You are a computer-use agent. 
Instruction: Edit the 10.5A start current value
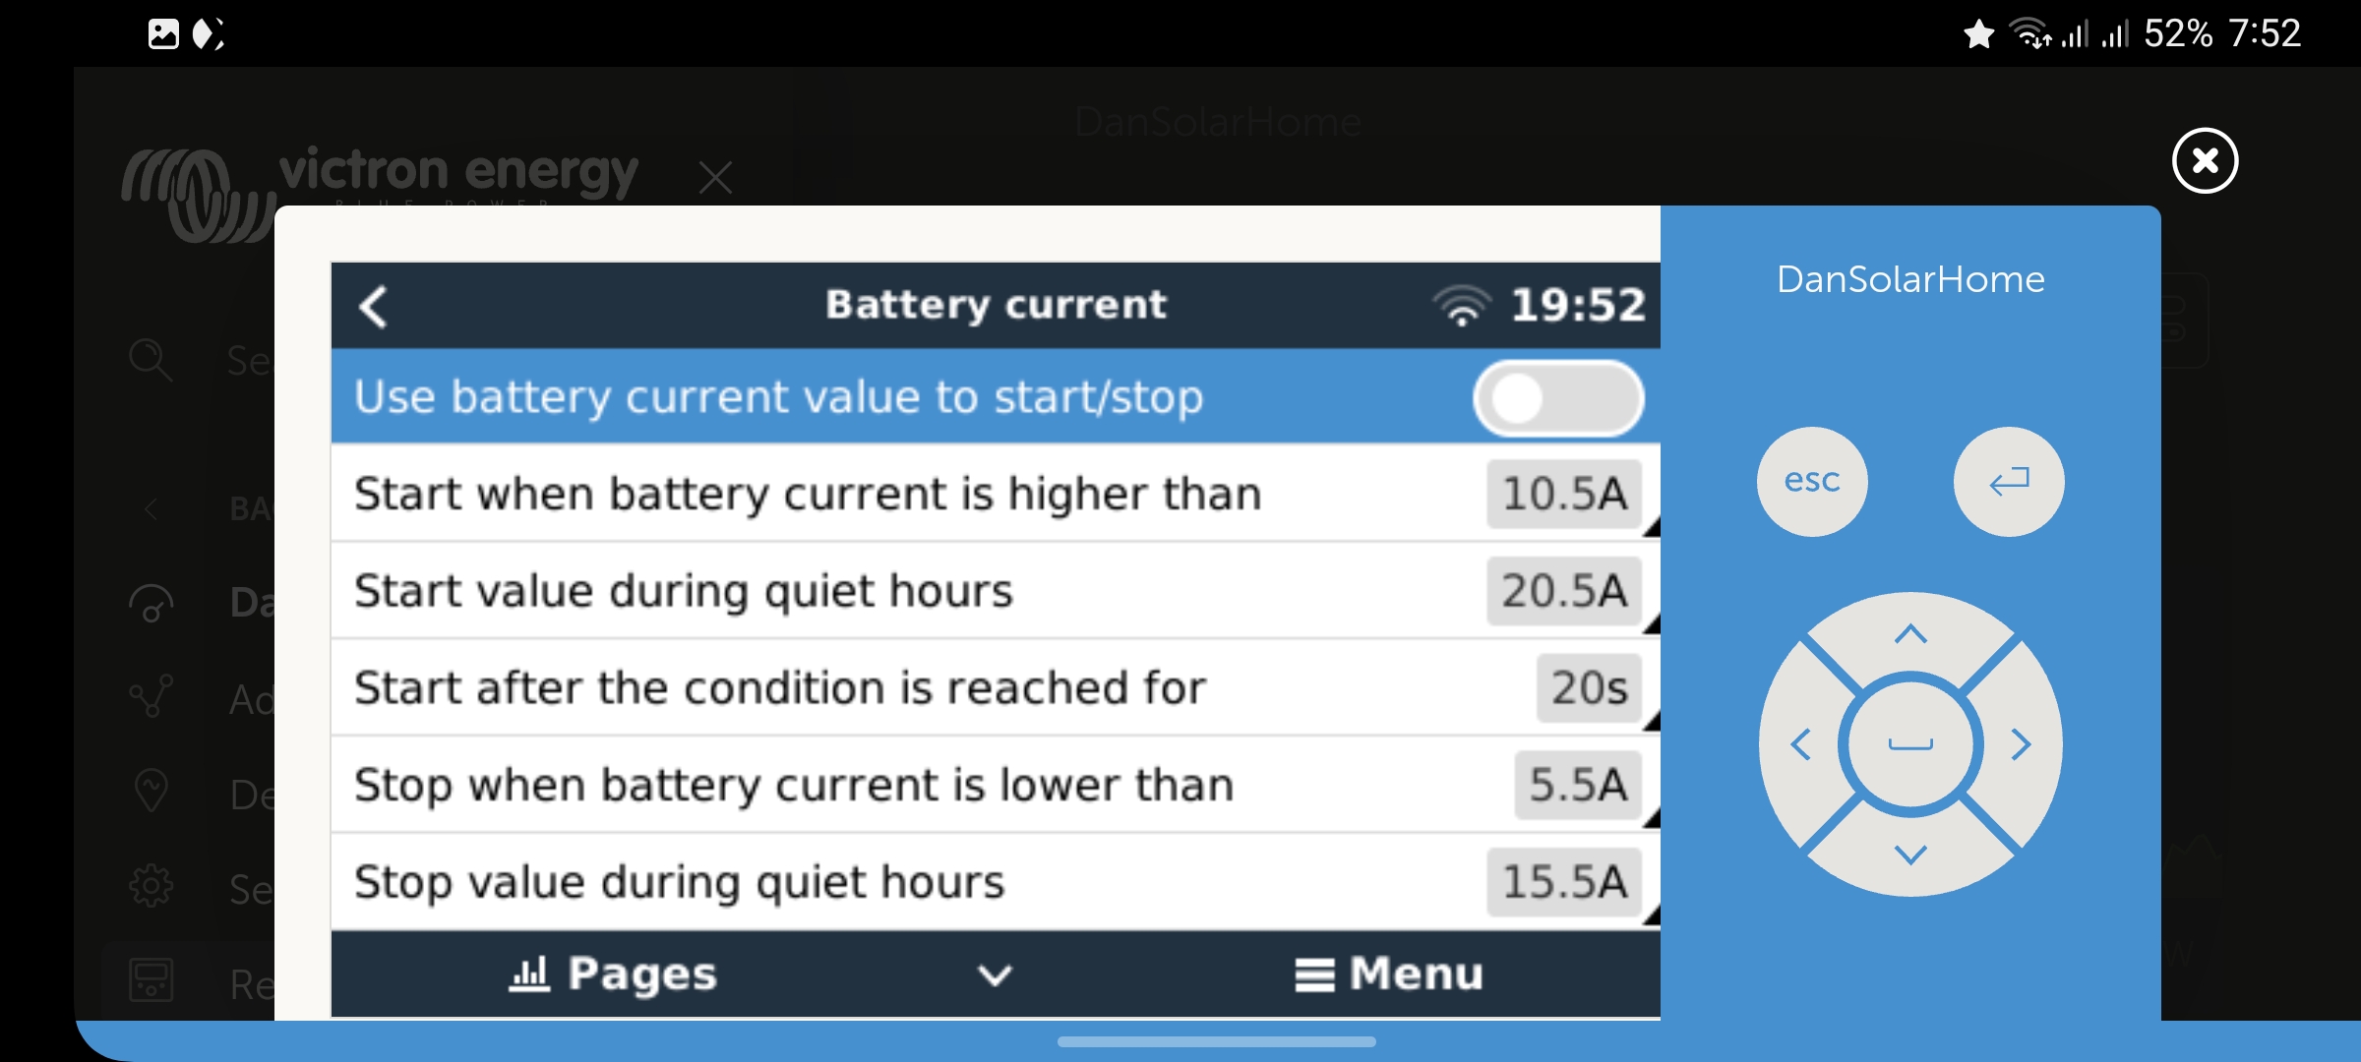pyautogui.click(x=1564, y=494)
